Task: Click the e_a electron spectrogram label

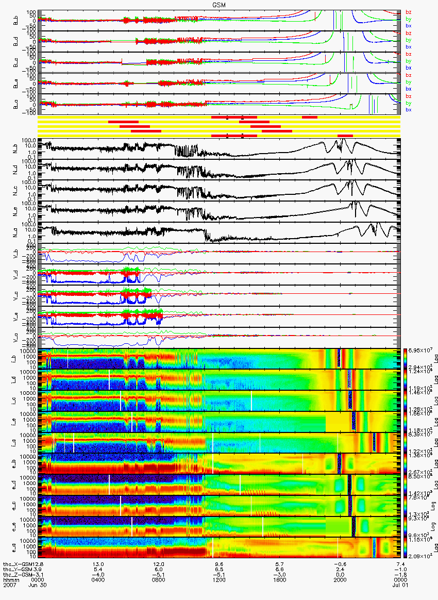Action: tap(14, 548)
